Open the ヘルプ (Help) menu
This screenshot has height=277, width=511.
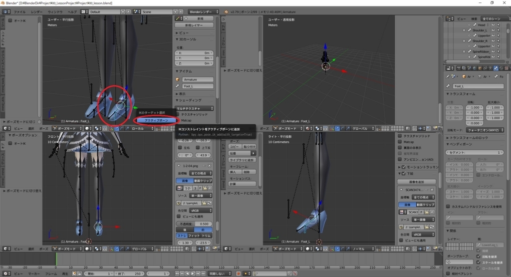[72, 12]
